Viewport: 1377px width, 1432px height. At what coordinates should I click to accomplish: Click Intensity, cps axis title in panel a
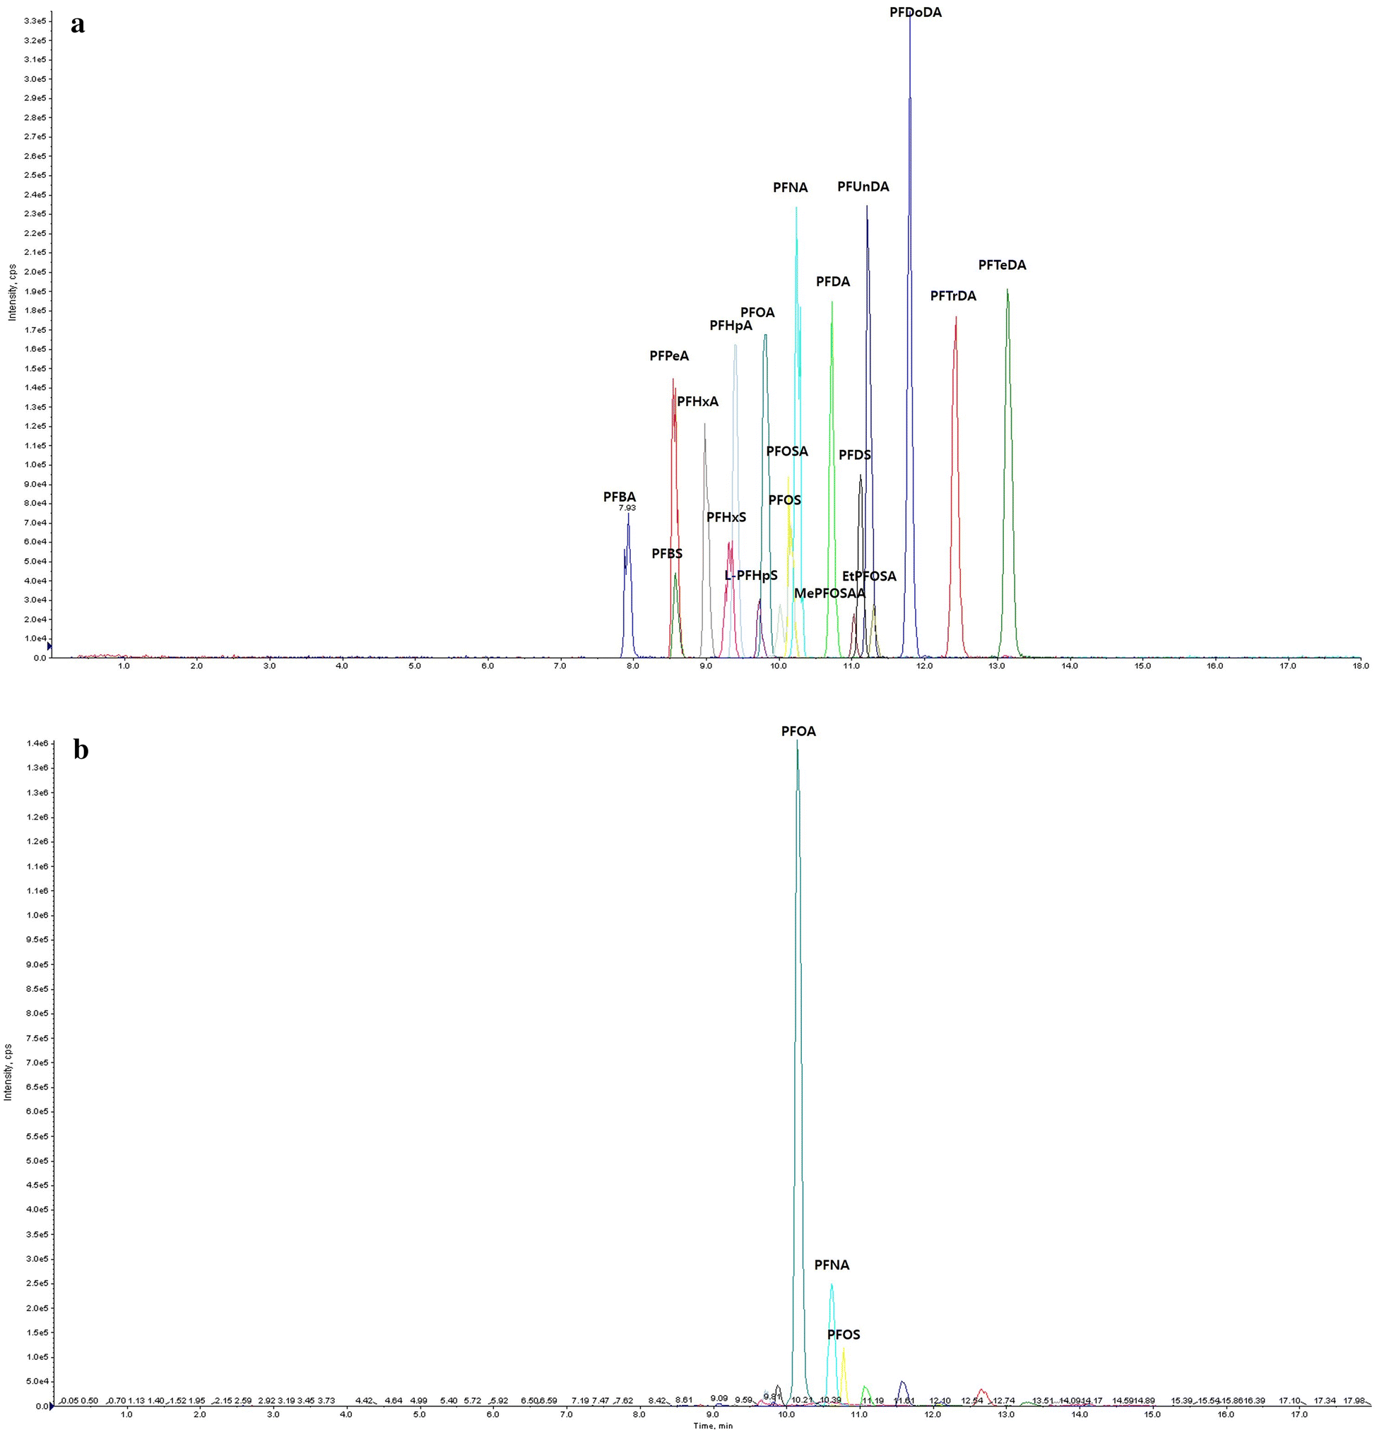pyautogui.click(x=12, y=292)
